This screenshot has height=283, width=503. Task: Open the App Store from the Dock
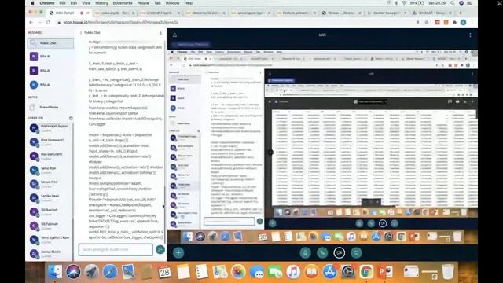point(329,272)
